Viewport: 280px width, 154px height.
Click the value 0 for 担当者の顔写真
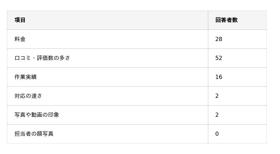(217, 134)
